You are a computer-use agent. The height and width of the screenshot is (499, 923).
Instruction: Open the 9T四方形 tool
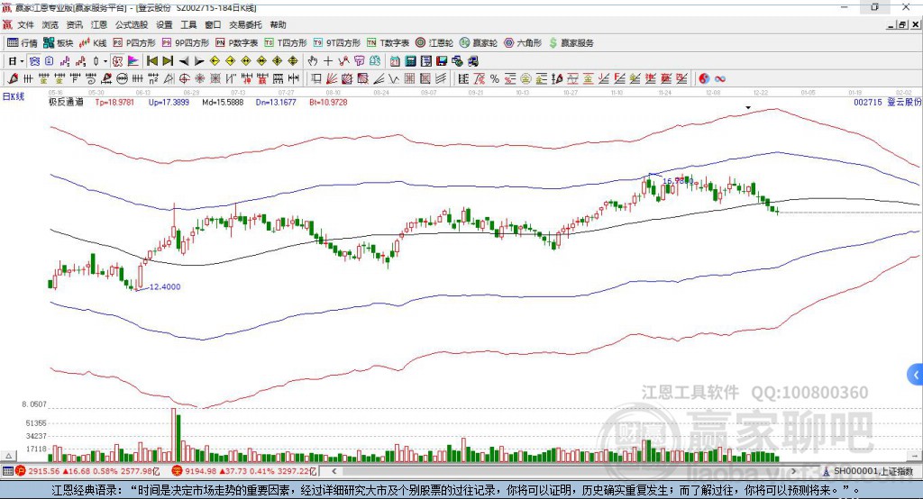coord(337,43)
